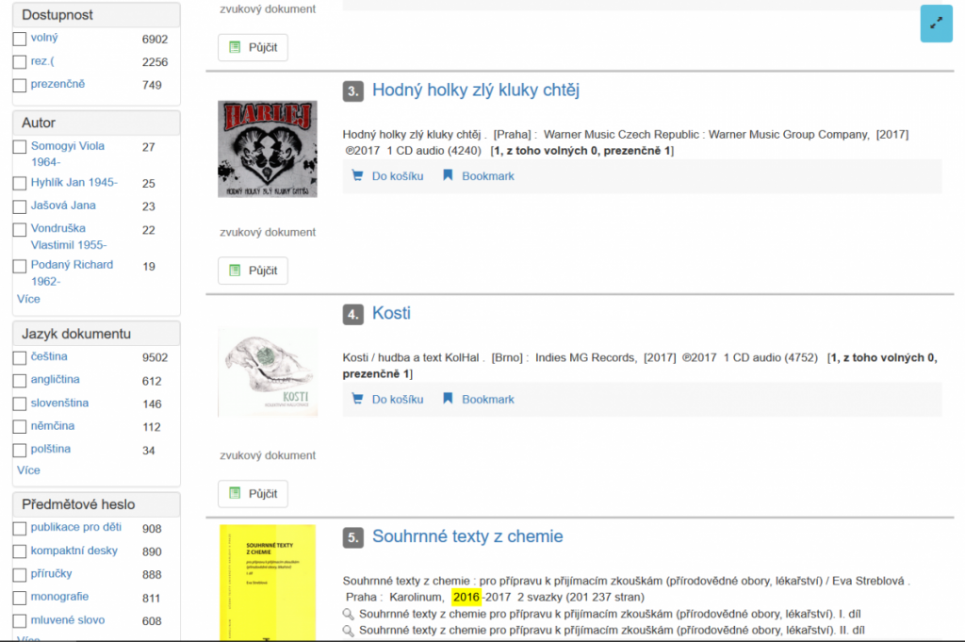Open the Předmětové heslo facet header

[95, 503]
